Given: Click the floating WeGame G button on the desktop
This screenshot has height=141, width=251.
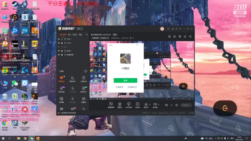Looking at the screenshot, I should [225, 108].
